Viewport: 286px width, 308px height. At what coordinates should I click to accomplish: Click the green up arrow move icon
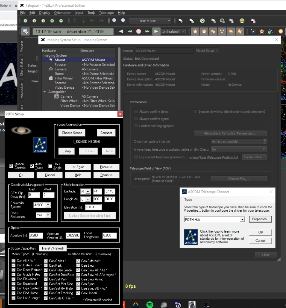(x=75, y=21)
